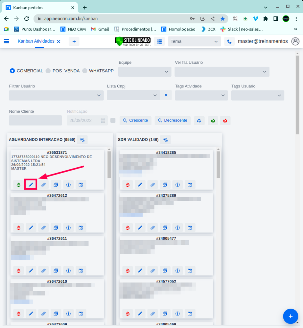Tick the checkbox next to the Notificação date

coord(113,120)
